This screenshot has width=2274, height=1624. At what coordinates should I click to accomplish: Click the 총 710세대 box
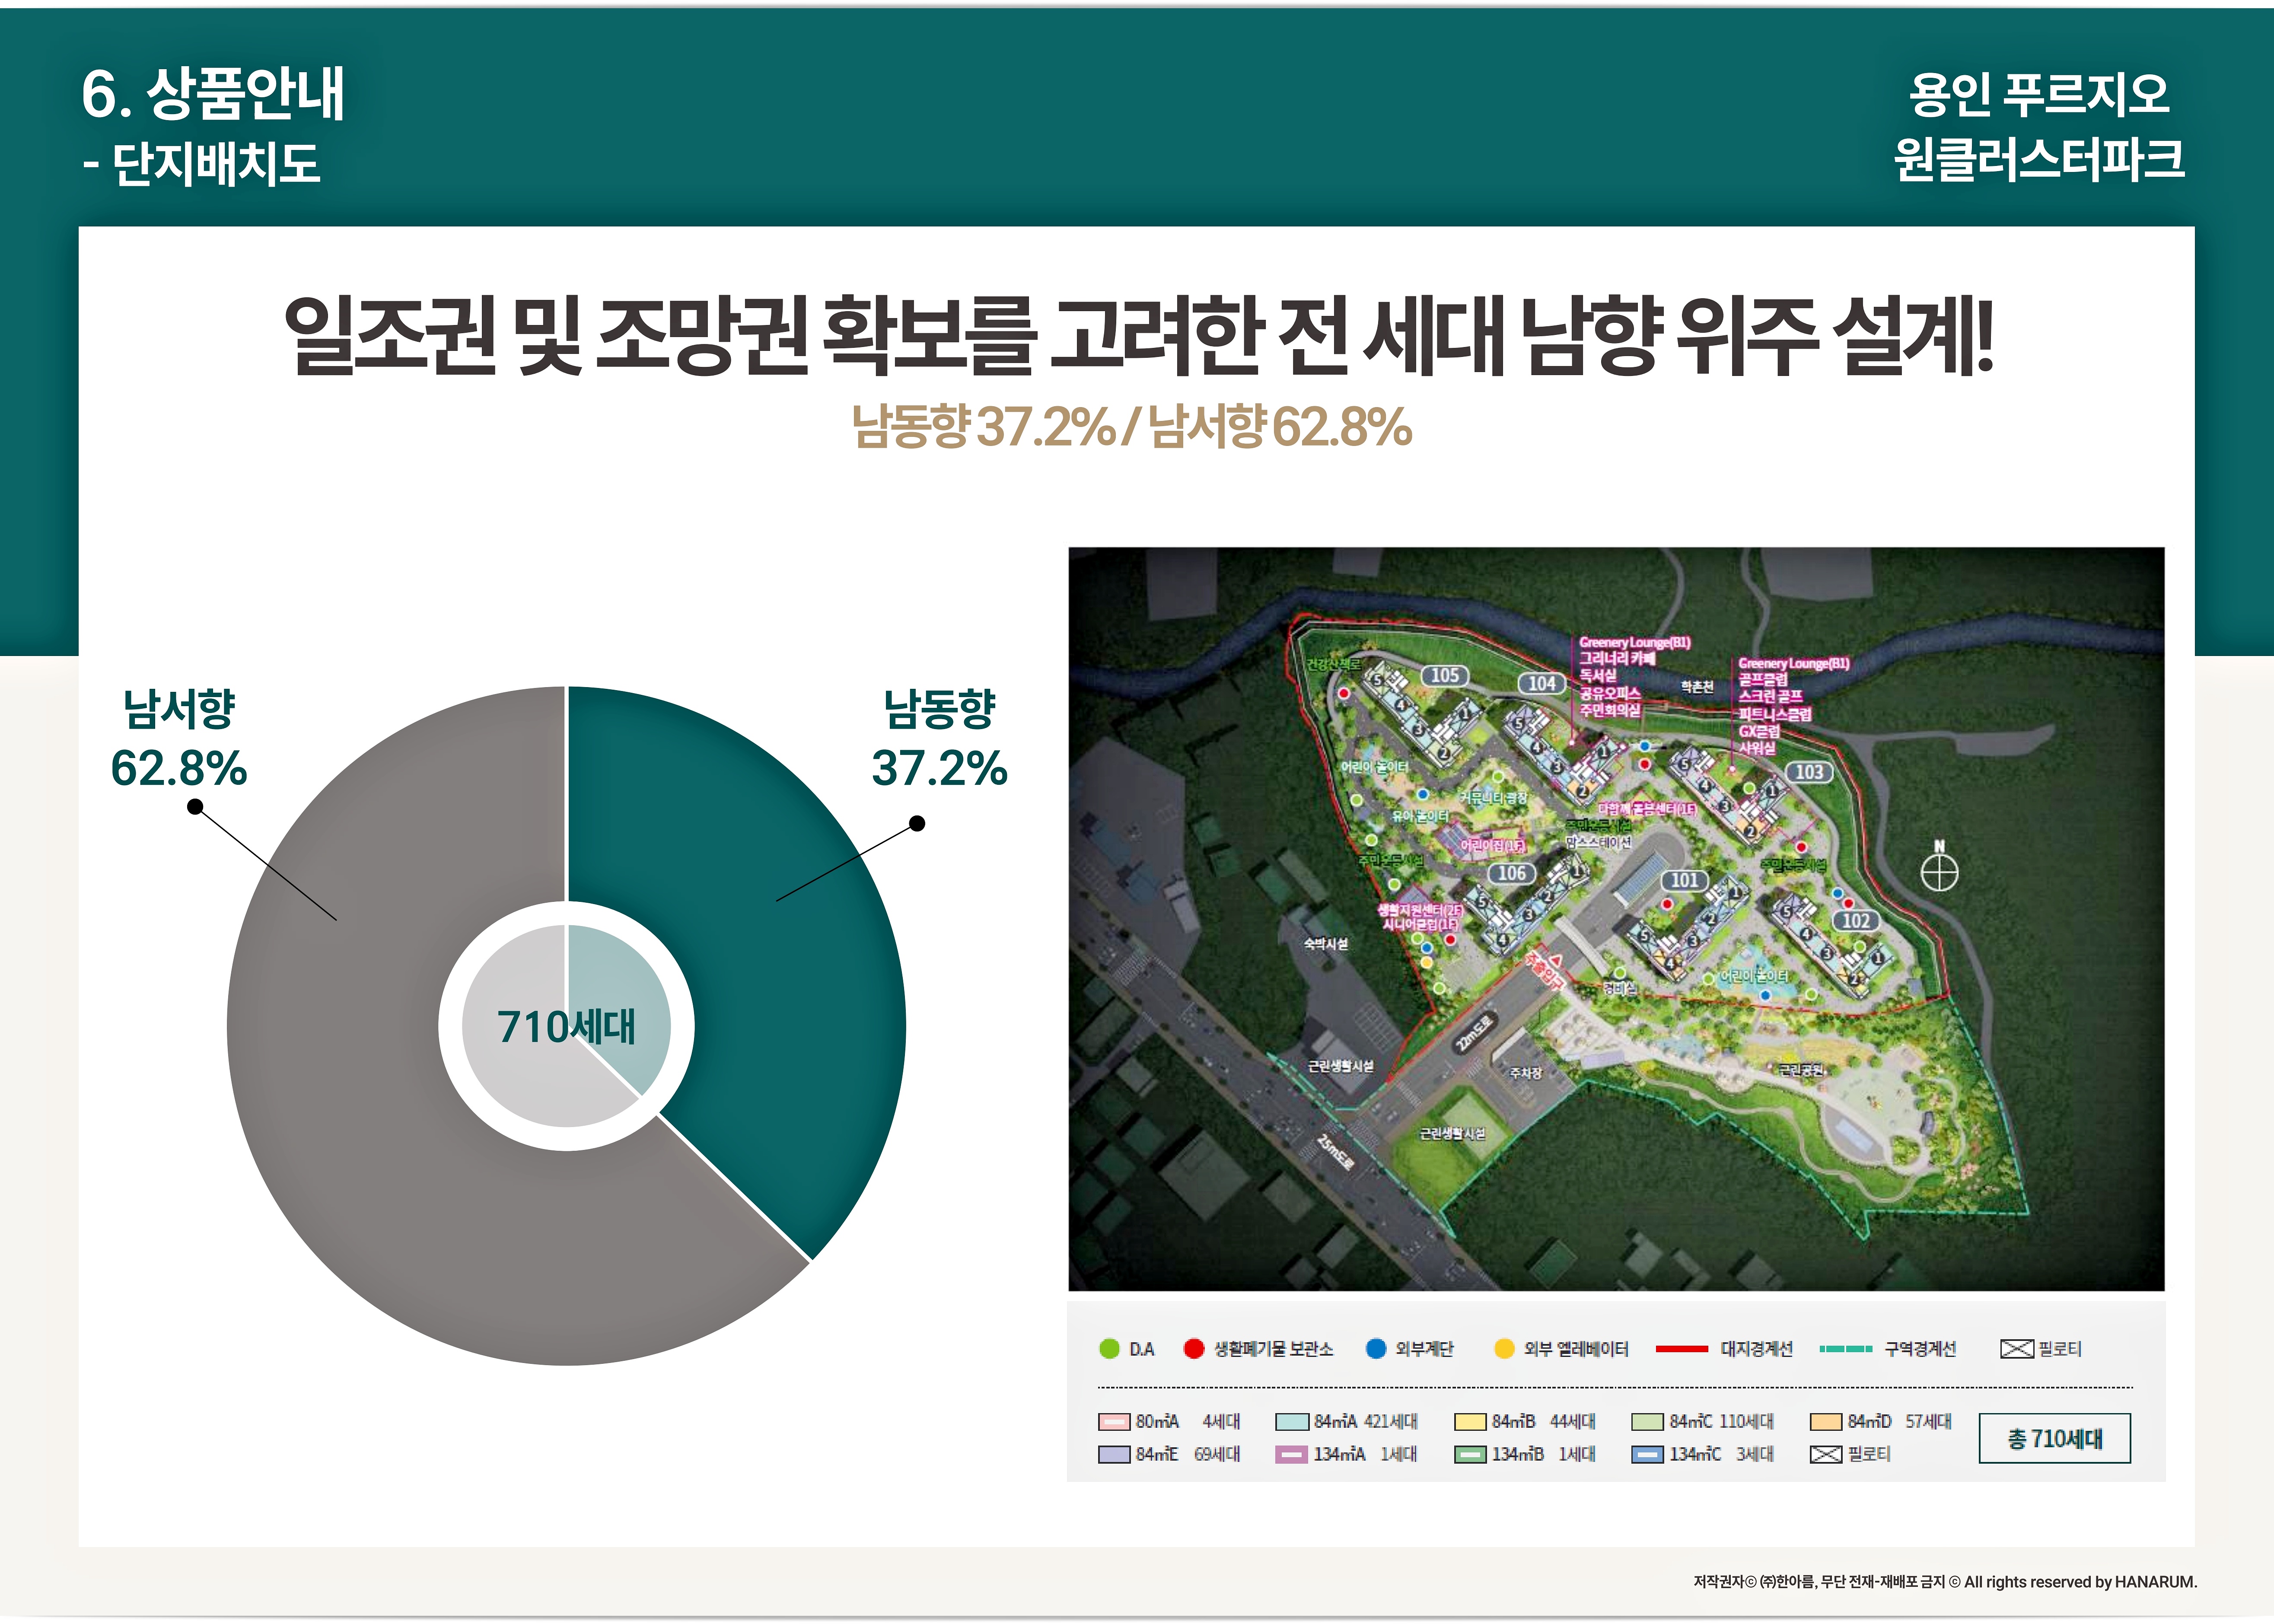pyautogui.click(x=2054, y=1438)
